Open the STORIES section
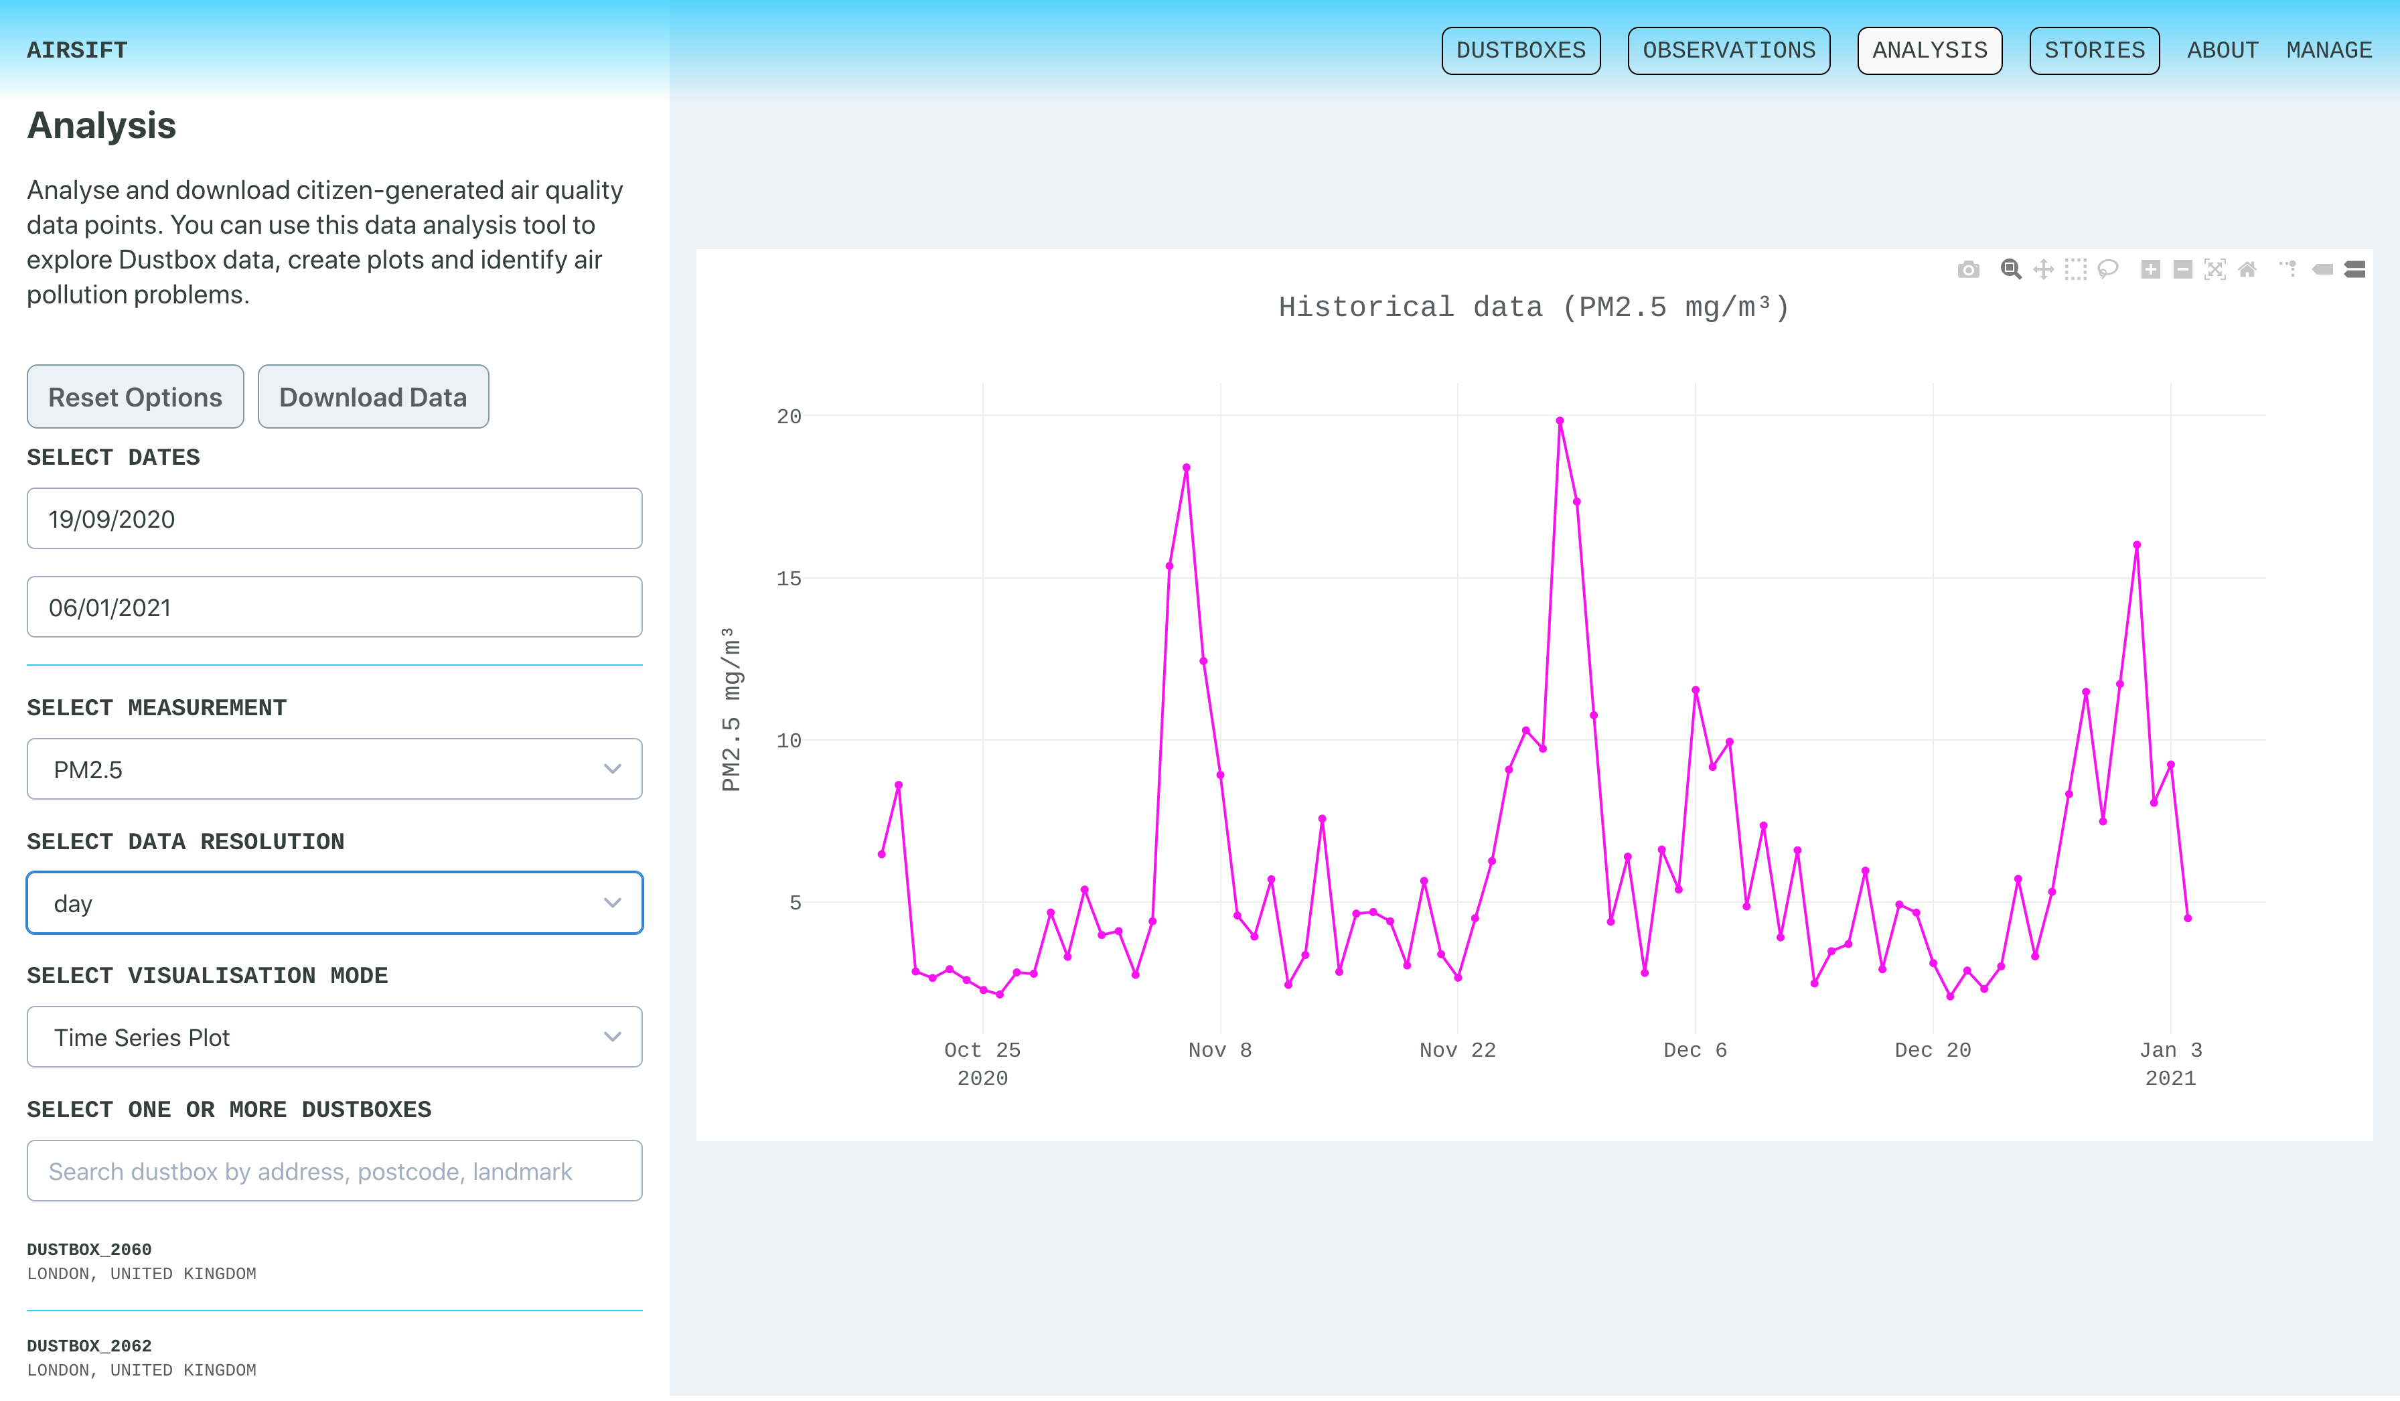 [x=2094, y=50]
